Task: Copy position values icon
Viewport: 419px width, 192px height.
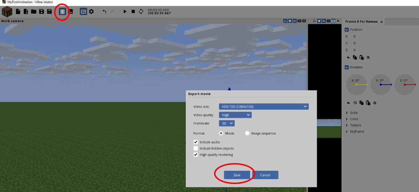Action: pos(355,57)
